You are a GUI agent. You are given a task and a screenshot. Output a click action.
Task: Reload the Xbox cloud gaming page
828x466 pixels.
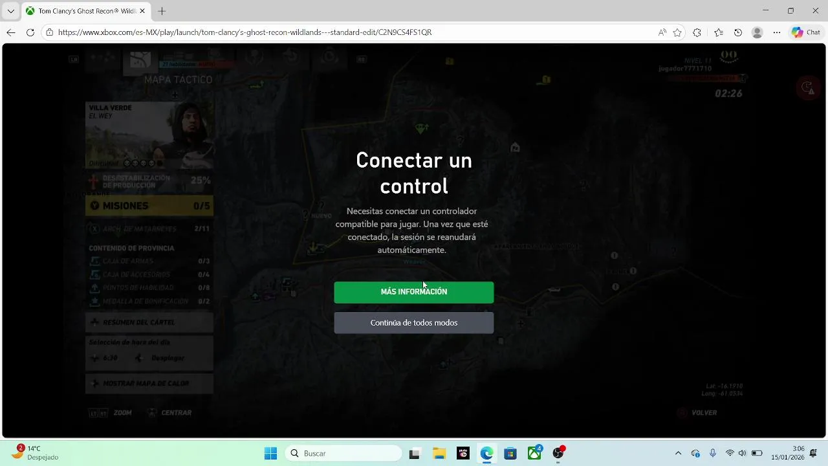[x=30, y=32]
